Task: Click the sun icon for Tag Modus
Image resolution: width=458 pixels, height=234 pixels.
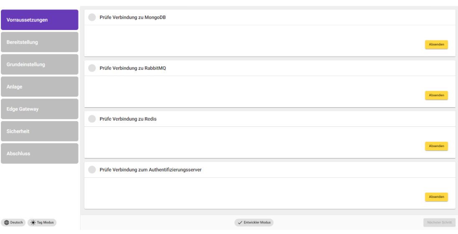Action: [33, 223]
